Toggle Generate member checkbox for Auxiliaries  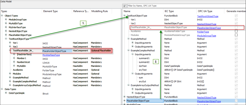click(236, 31)
